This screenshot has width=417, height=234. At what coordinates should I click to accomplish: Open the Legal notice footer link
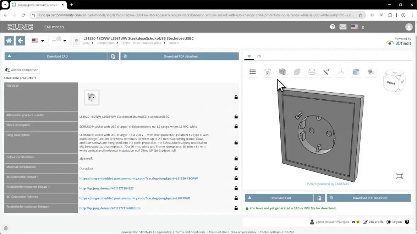[163, 232]
